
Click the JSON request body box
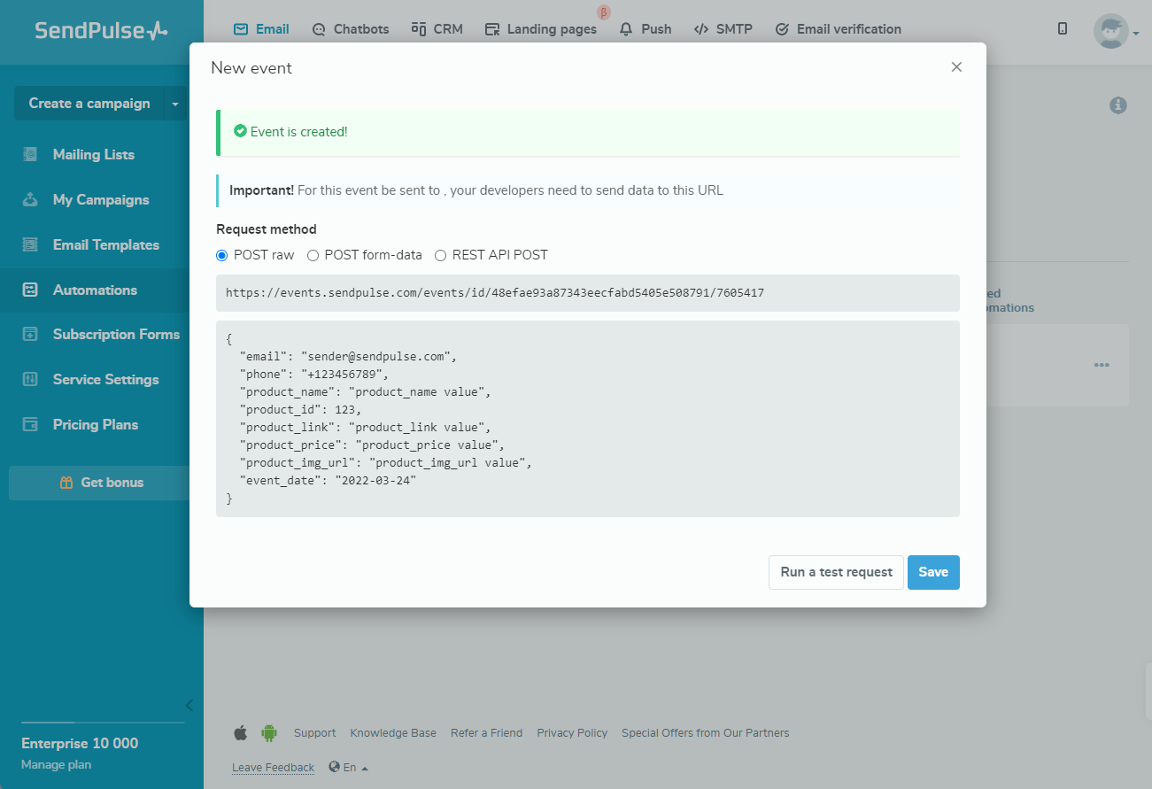588,419
